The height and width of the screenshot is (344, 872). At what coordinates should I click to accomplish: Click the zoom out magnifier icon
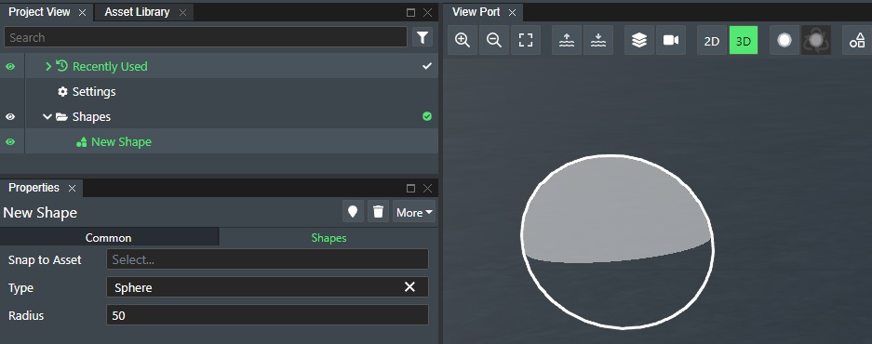point(494,40)
